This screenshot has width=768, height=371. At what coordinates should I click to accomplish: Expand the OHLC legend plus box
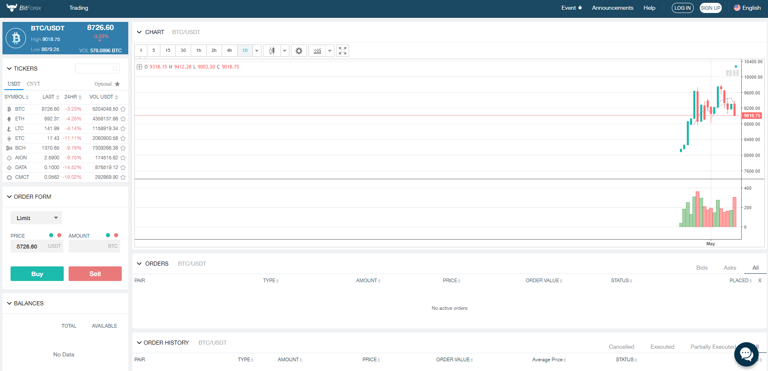pos(139,67)
